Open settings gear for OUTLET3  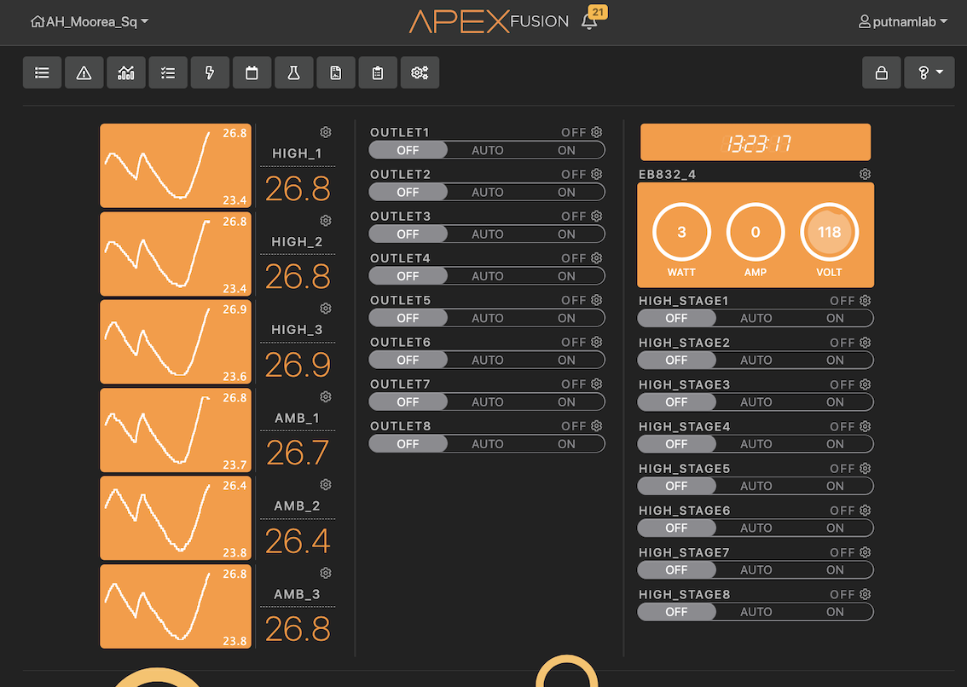(596, 216)
